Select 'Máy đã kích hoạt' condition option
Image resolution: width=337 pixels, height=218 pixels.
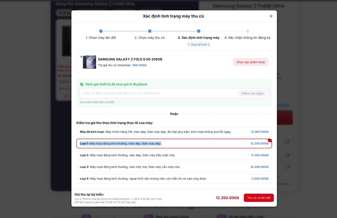(x=174, y=132)
